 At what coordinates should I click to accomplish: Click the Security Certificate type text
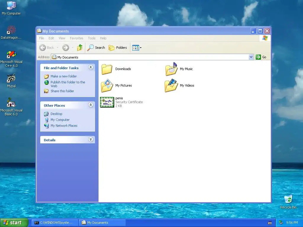pos(129,102)
